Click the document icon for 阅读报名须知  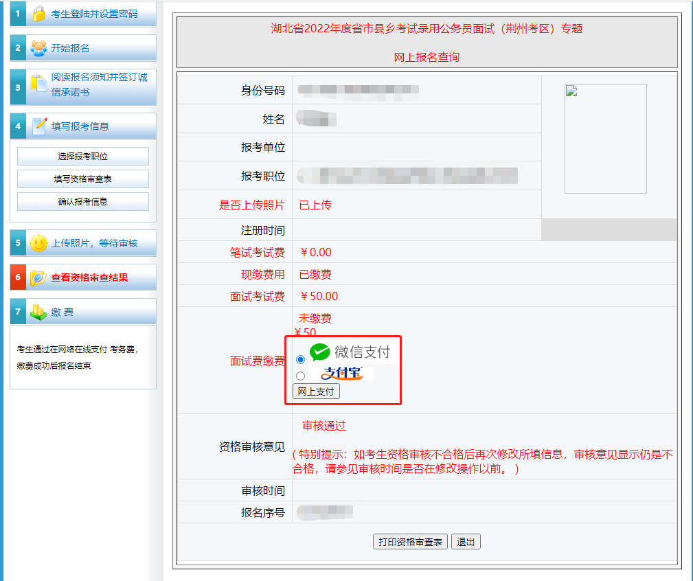point(38,84)
